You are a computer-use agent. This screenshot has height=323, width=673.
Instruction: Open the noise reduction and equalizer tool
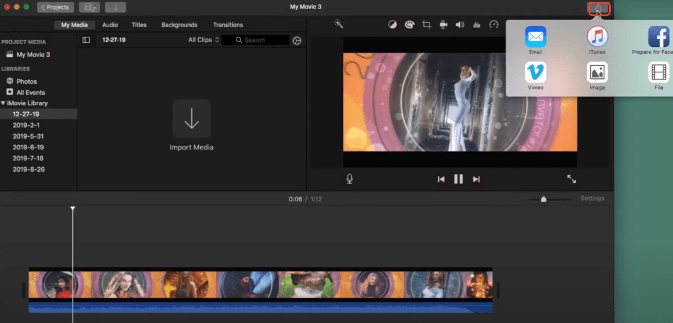pyautogui.click(x=477, y=25)
